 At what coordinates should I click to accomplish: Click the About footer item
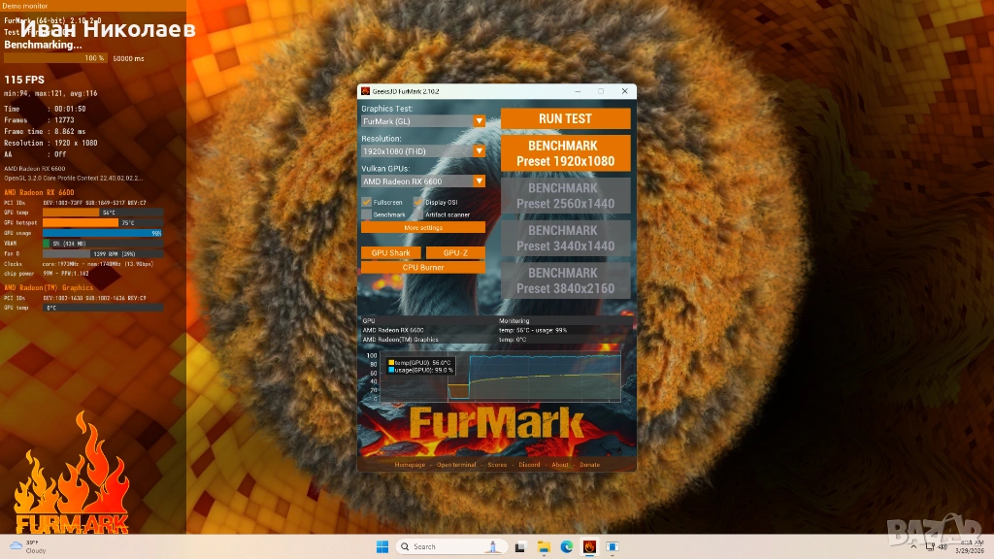(560, 465)
